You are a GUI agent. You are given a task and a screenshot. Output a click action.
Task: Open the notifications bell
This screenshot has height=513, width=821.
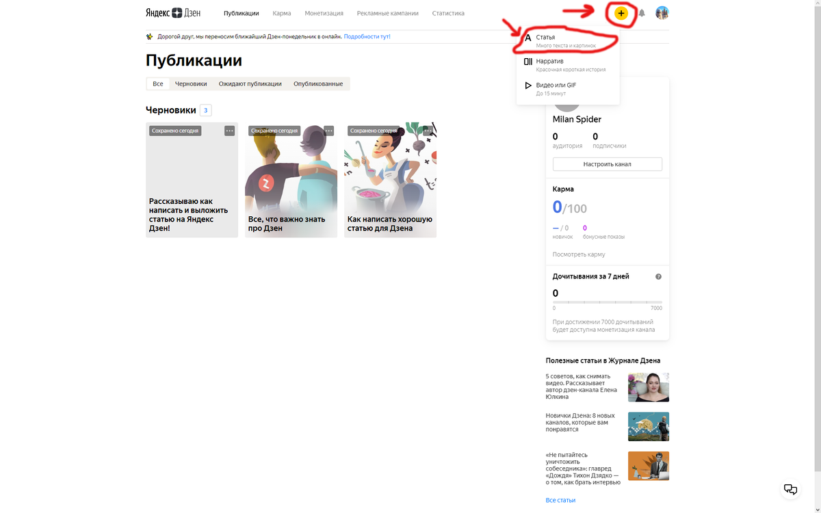click(642, 13)
